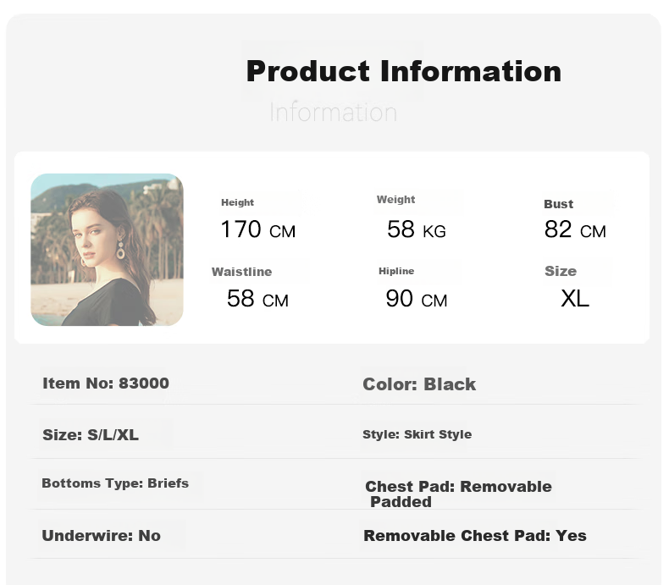This screenshot has height=585, width=669.
Task: Click the Waistline 58 CM measurement
Action: coord(257,299)
